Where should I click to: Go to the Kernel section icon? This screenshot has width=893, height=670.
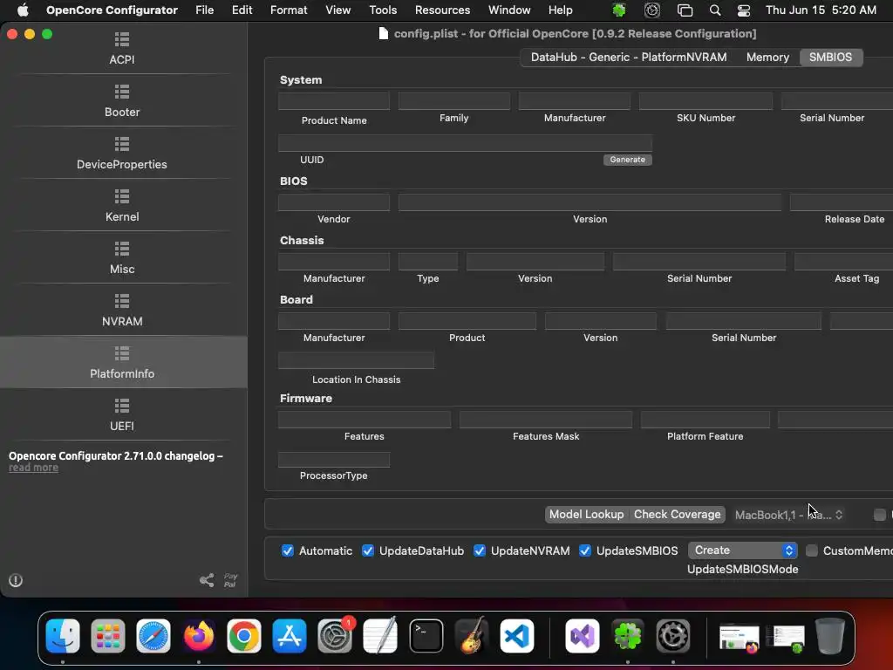coord(122,196)
